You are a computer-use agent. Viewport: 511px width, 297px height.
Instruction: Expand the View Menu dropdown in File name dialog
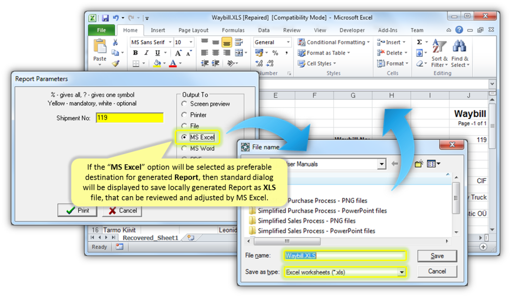(x=439, y=163)
